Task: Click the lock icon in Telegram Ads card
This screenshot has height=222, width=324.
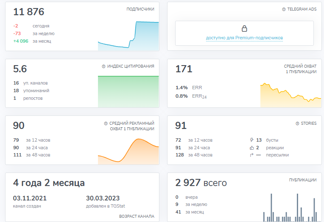Action: point(244,29)
